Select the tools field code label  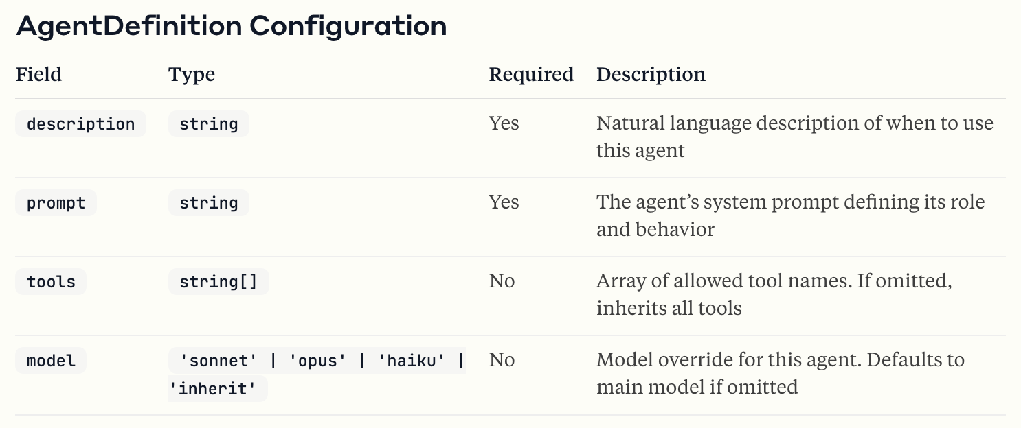tap(51, 282)
